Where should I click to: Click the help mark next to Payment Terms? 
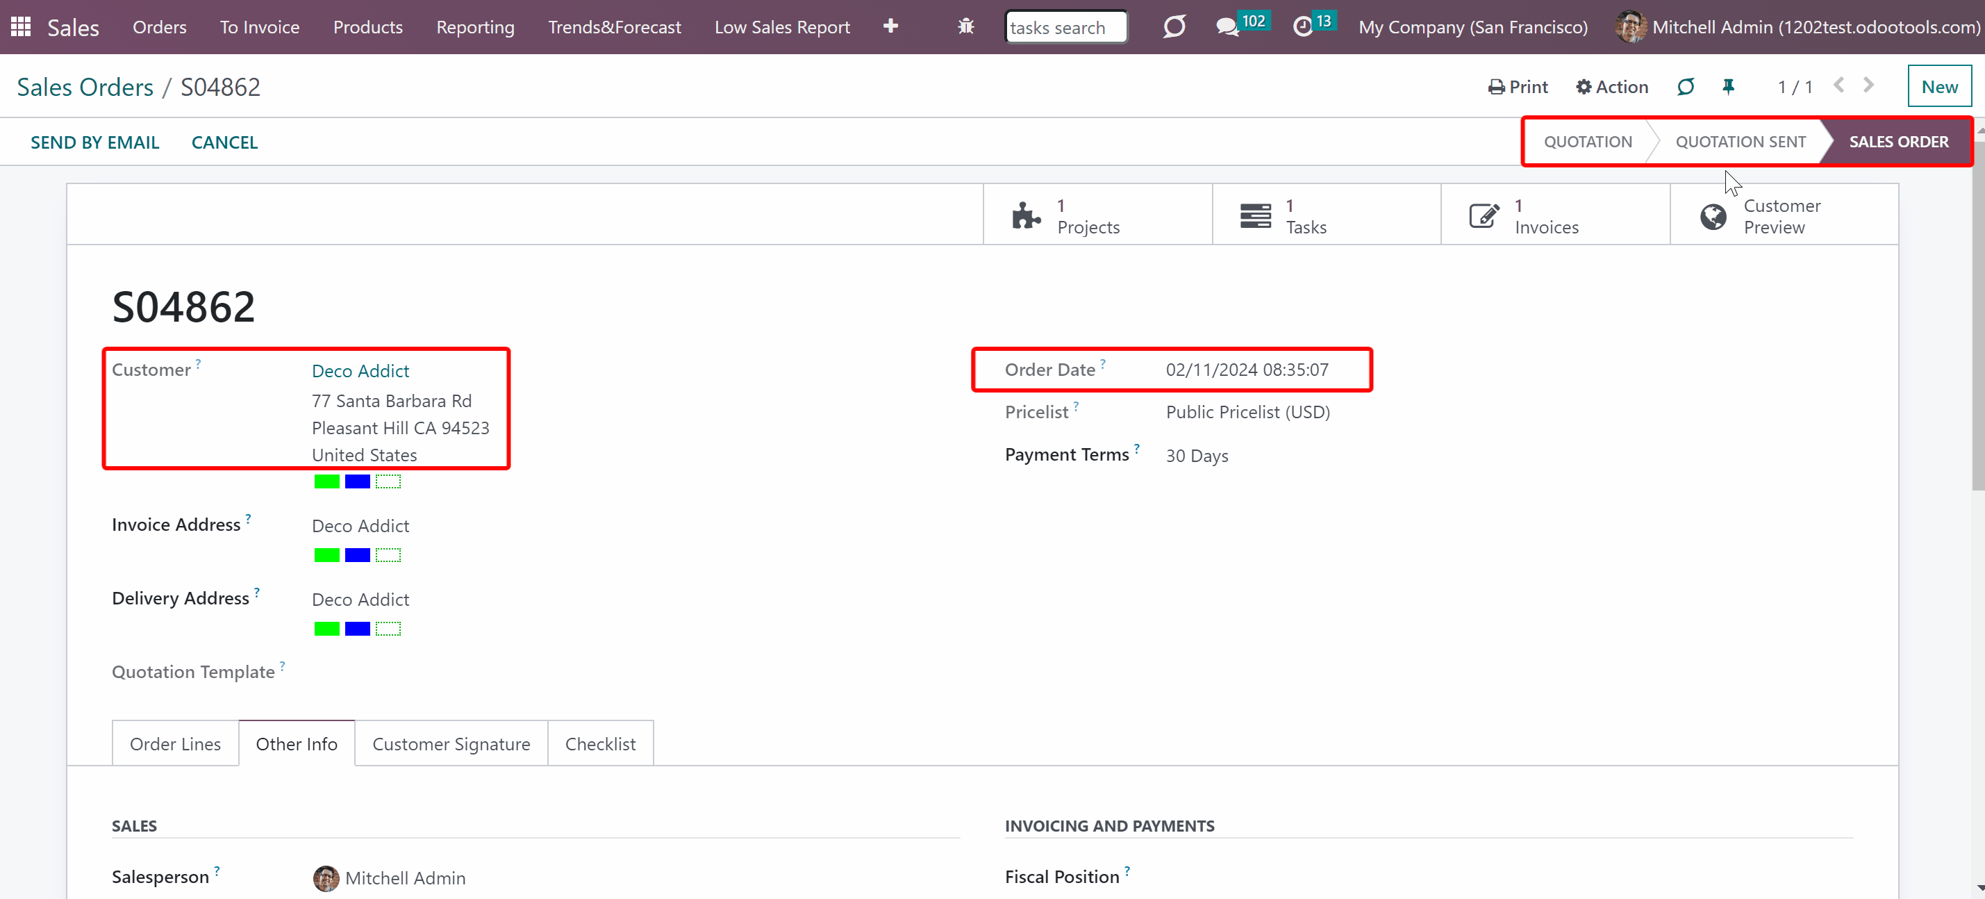[x=1136, y=448]
